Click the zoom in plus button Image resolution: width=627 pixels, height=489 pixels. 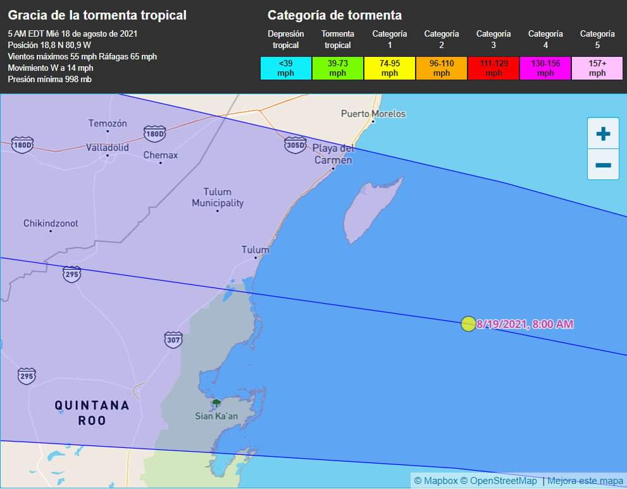(603, 133)
